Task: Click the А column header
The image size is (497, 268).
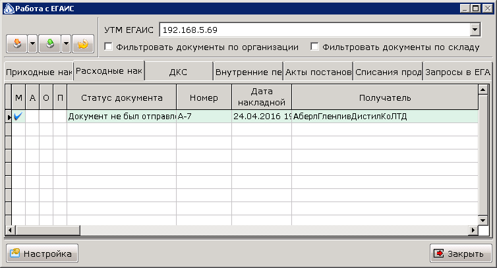Action: (x=32, y=97)
